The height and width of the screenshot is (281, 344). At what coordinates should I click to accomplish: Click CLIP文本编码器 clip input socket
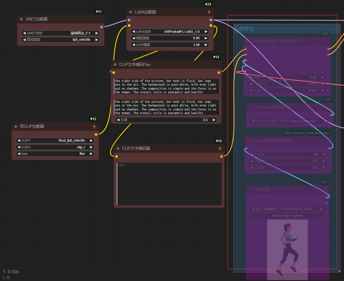click(x=116, y=157)
